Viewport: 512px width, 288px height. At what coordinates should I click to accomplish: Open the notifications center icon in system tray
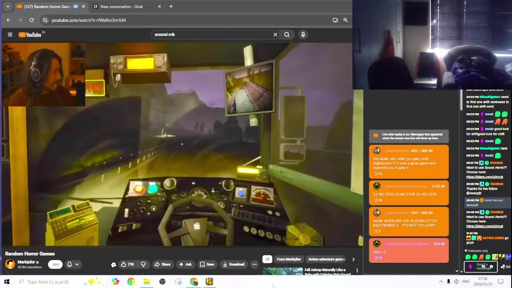(501, 282)
